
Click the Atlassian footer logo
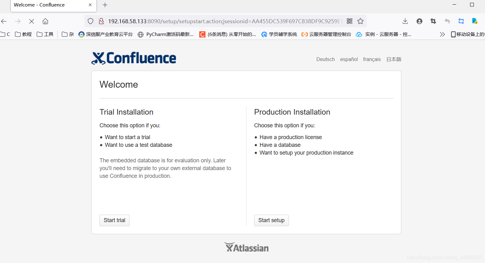[246, 247]
